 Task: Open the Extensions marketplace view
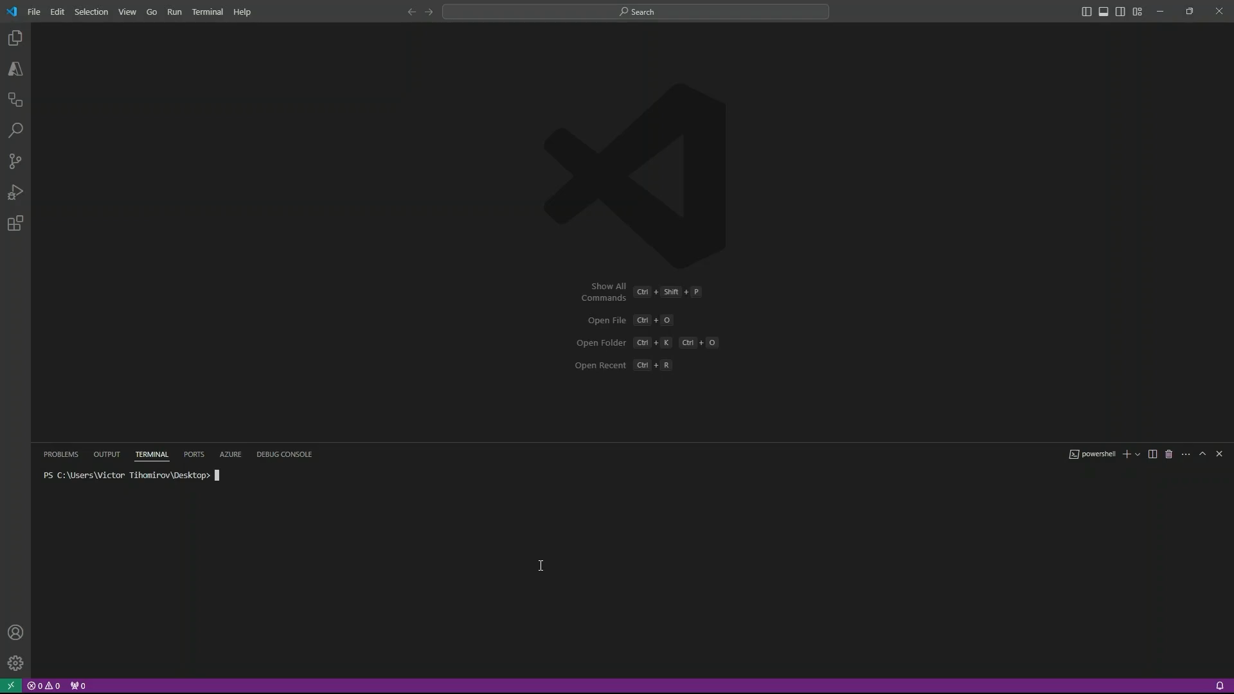click(15, 224)
